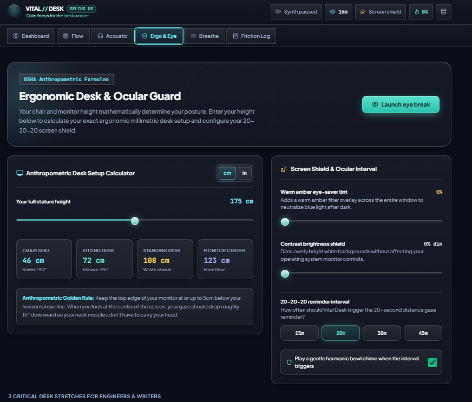Set reminder interval to 30m

(x=382, y=333)
